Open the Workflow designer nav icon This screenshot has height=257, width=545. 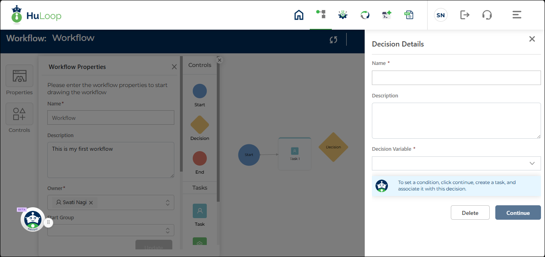pos(321,14)
